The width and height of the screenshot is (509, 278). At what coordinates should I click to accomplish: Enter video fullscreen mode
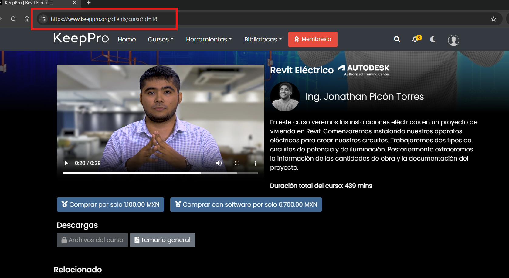click(x=237, y=163)
